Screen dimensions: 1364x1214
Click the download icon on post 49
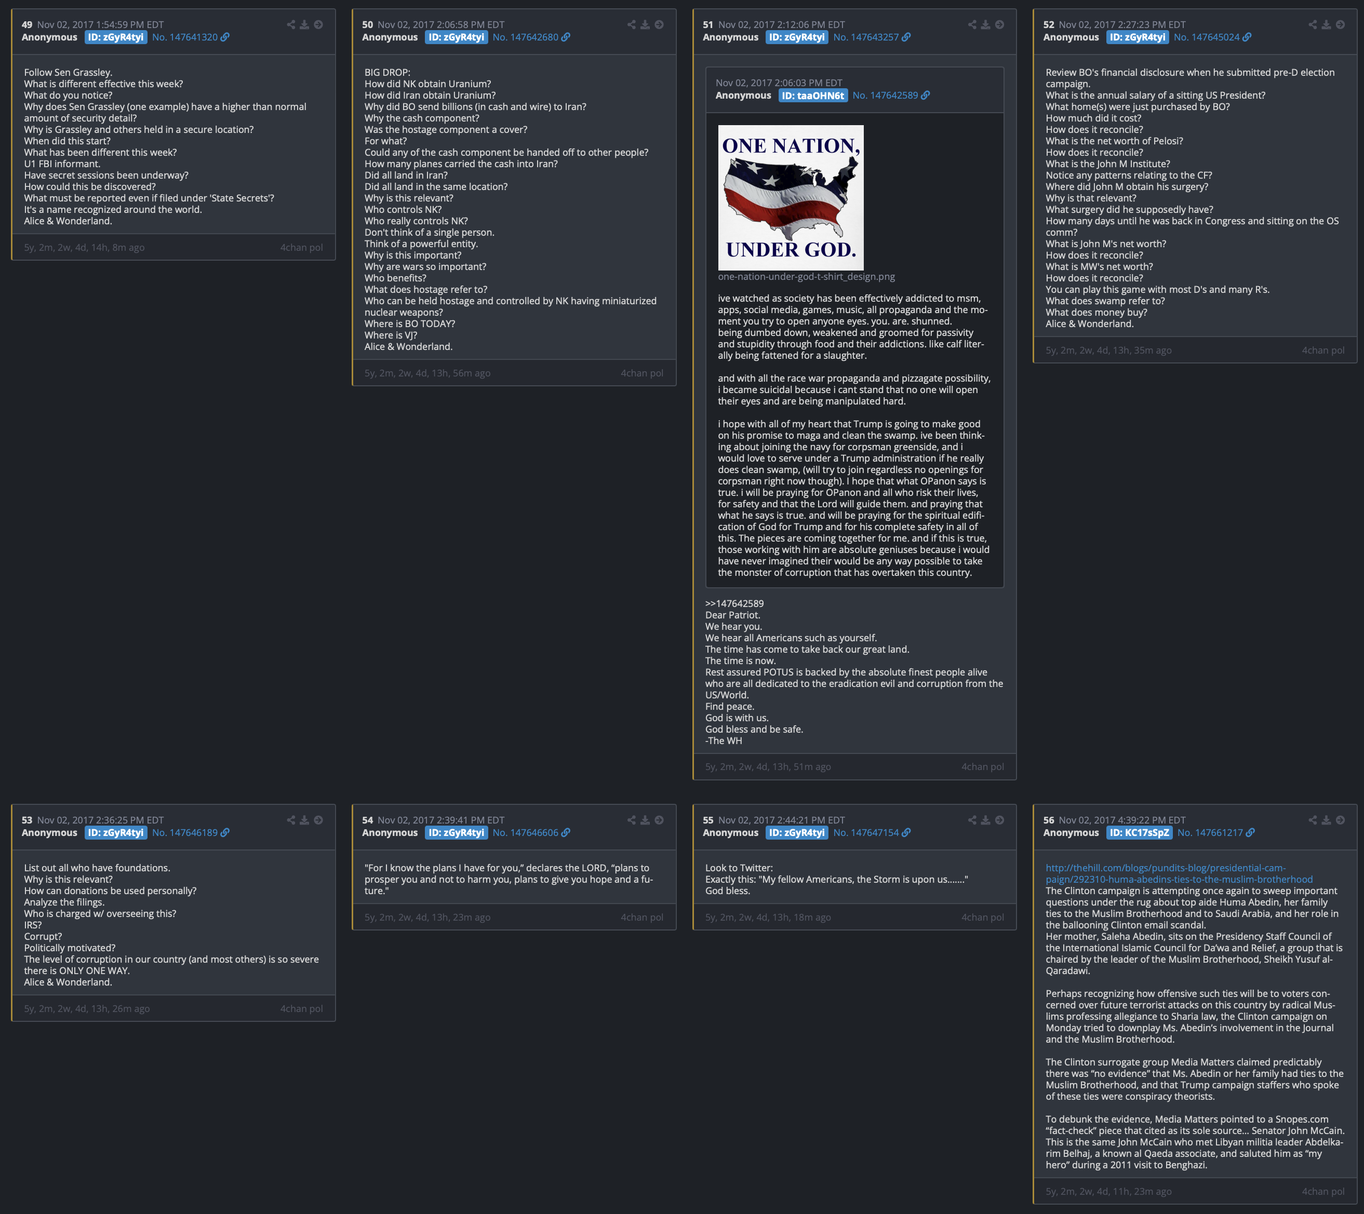point(304,25)
